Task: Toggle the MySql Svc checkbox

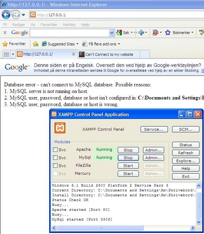Action: coord(55,157)
